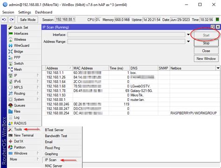The image size is (221, 168).
Task: Sort by DNS column header
Action: click(x=144, y=68)
